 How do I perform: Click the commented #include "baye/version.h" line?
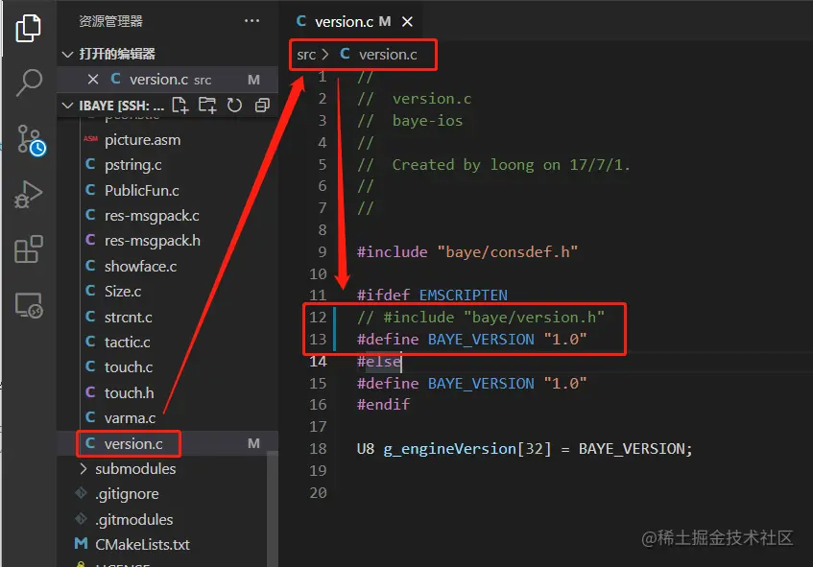pos(481,318)
